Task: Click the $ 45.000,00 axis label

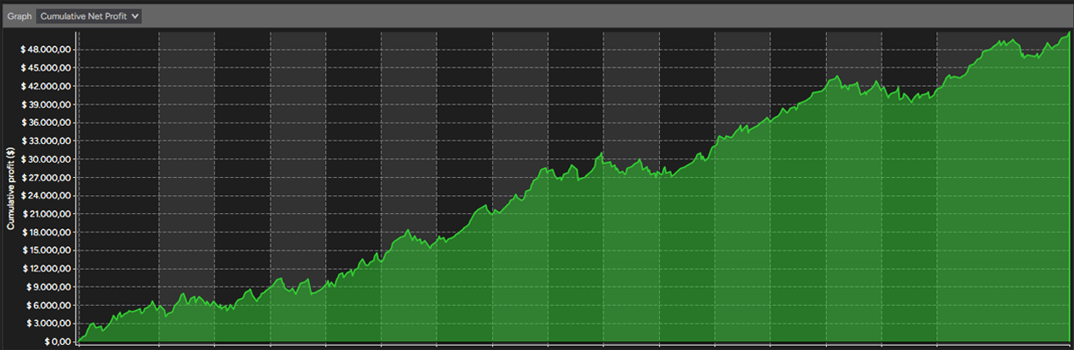Action: (x=48, y=68)
